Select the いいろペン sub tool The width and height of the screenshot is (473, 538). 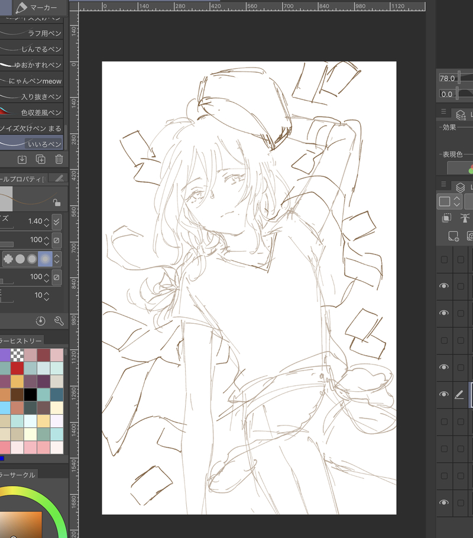[31, 144]
